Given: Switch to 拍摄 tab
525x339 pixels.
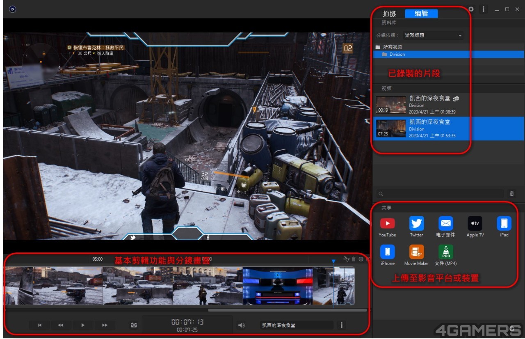Looking at the screenshot, I should coord(389,14).
